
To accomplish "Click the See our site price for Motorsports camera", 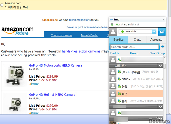I will [x=48, y=80].
